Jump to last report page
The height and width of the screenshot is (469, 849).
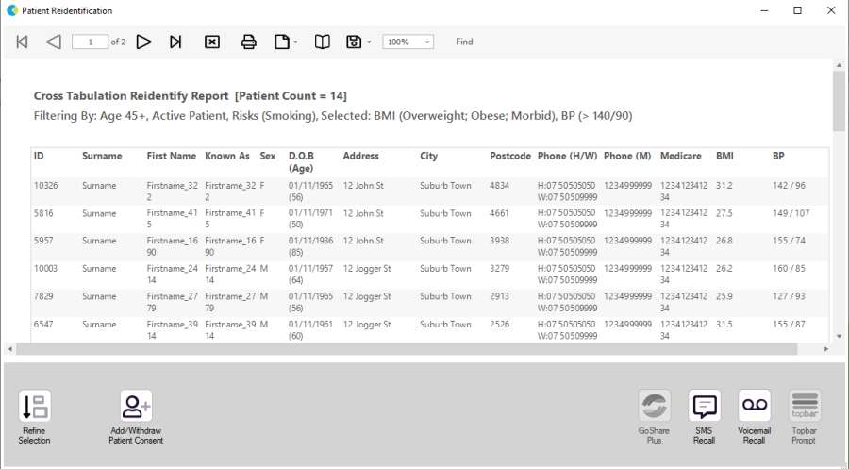[175, 42]
